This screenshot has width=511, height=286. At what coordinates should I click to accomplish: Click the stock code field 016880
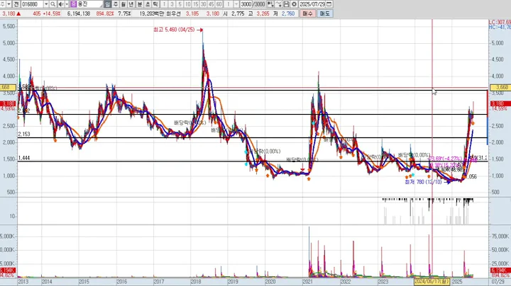(x=33, y=4)
